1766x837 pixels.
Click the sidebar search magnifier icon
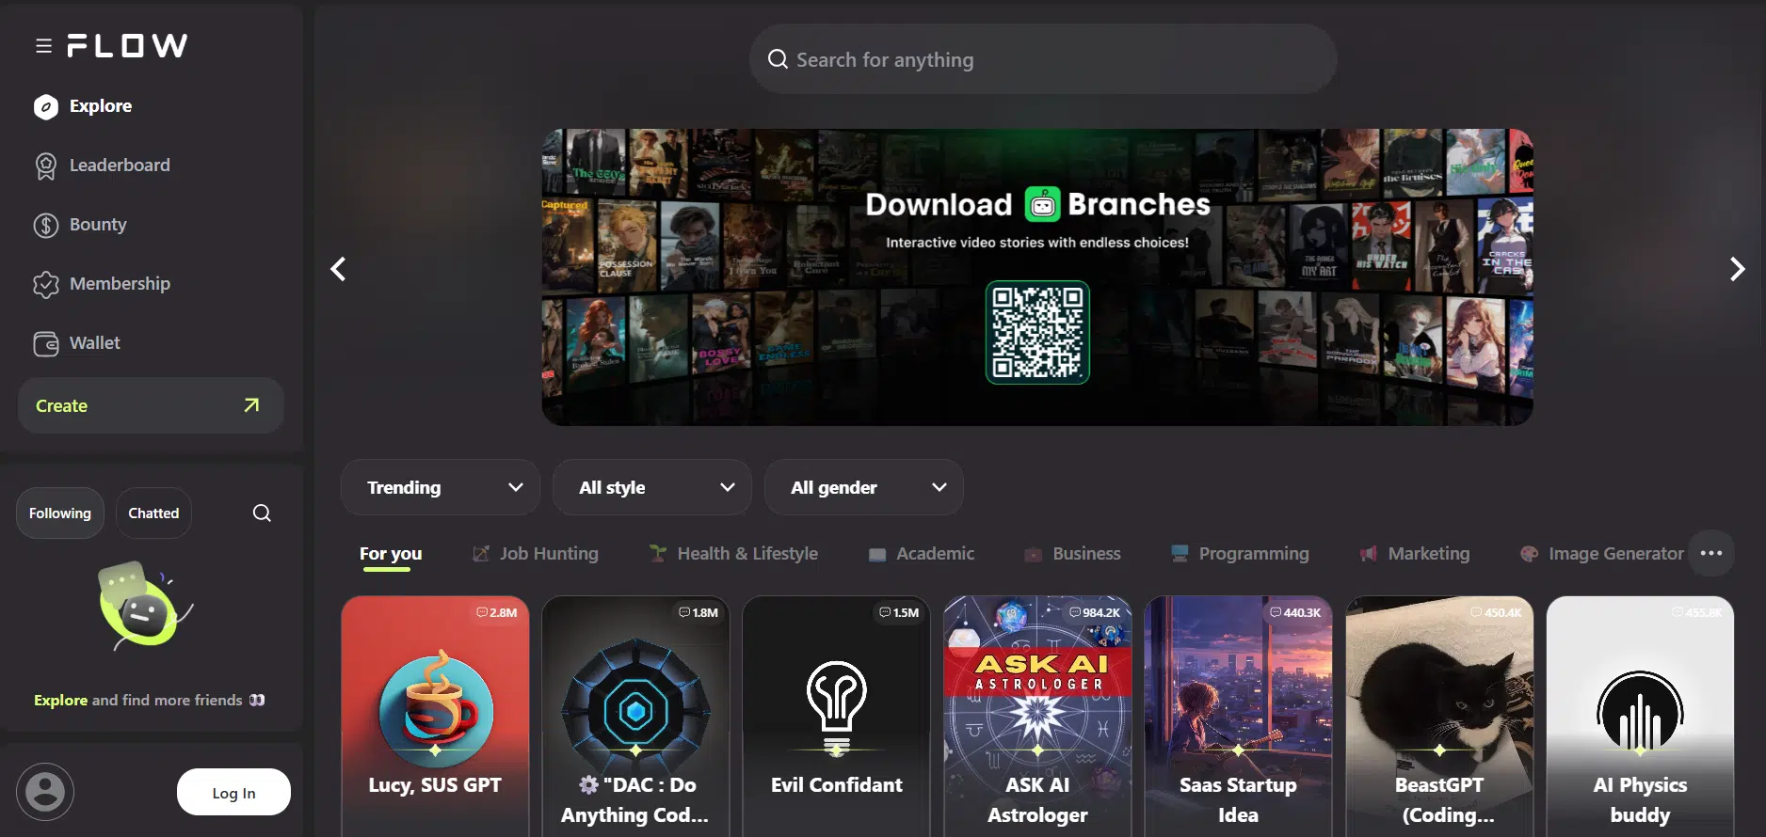click(262, 513)
